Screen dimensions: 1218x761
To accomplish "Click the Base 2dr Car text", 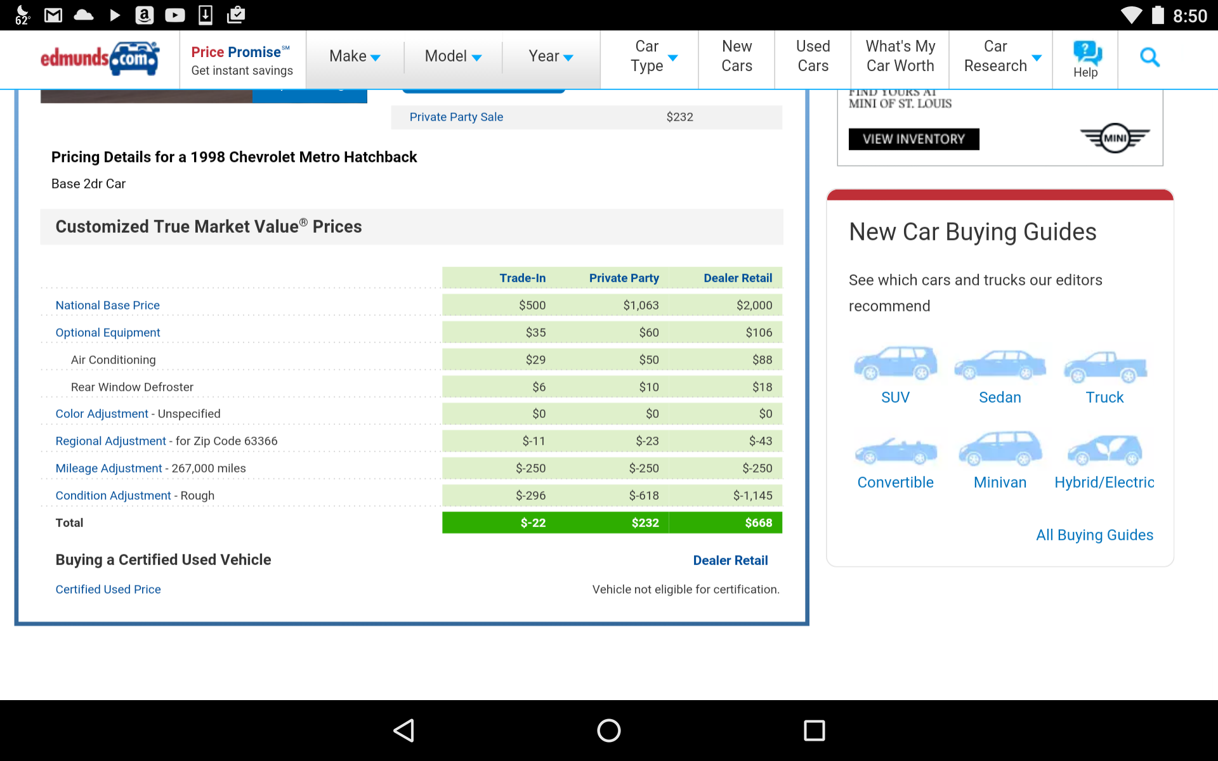I will point(88,184).
